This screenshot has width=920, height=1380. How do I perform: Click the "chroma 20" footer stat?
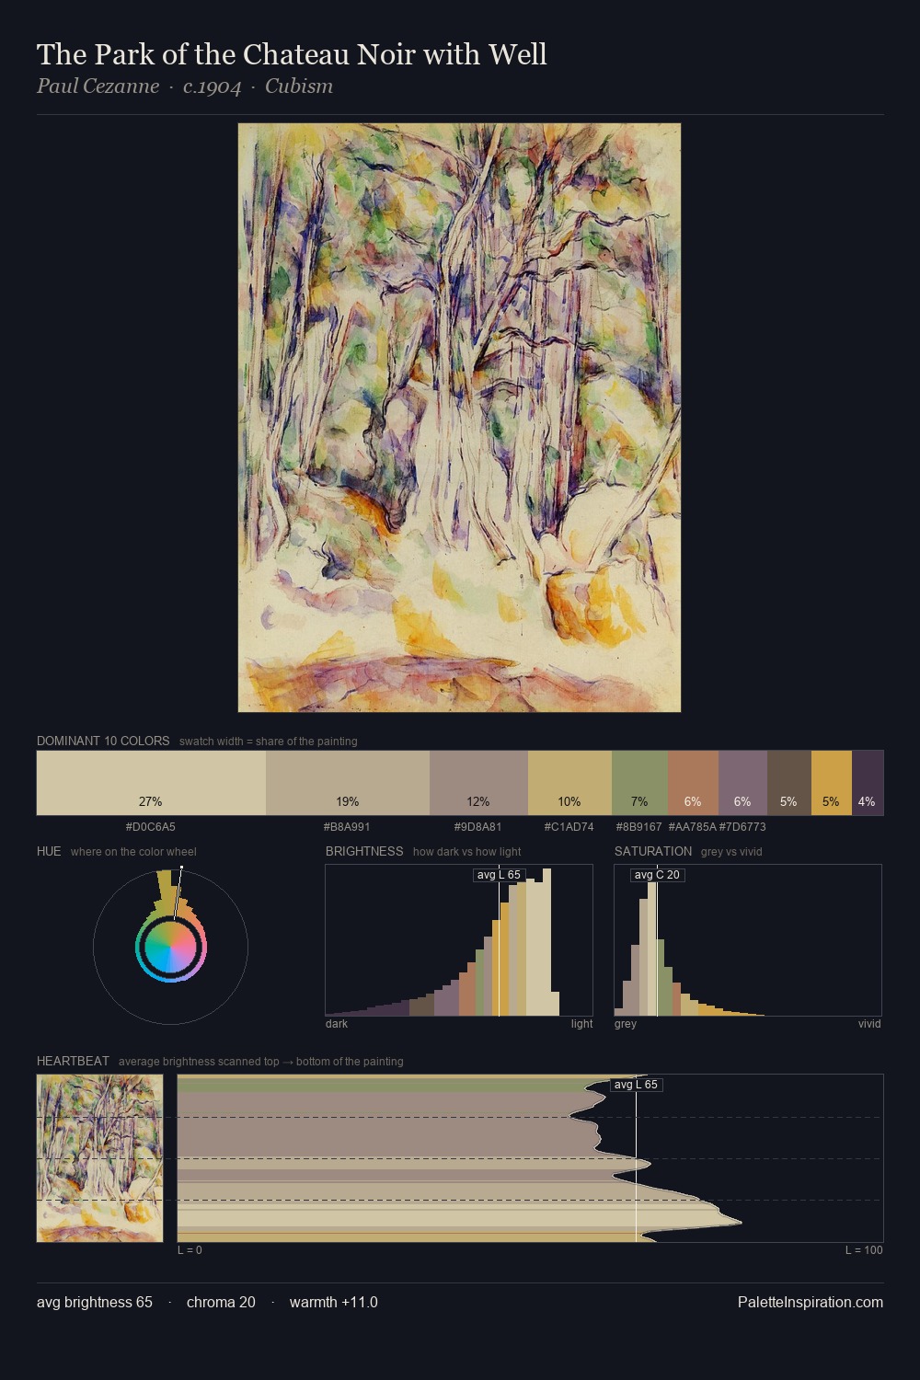tap(221, 1302)
